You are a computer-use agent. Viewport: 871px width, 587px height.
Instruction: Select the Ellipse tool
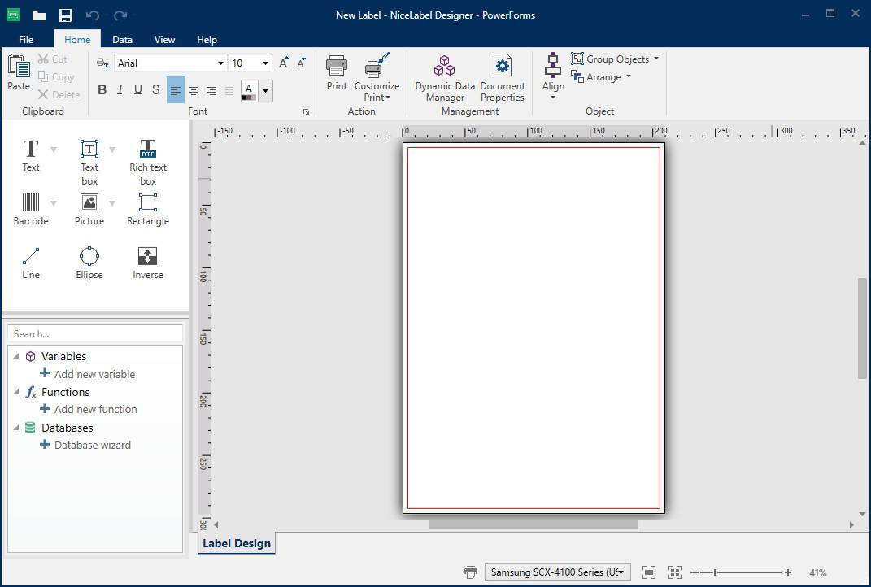(x=89, y=263)
